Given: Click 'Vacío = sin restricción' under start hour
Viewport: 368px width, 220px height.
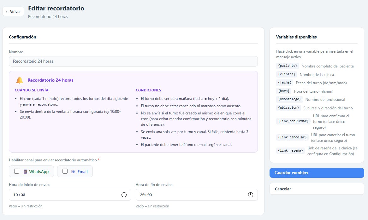Looking at the screenshot, I should point(26,206).
